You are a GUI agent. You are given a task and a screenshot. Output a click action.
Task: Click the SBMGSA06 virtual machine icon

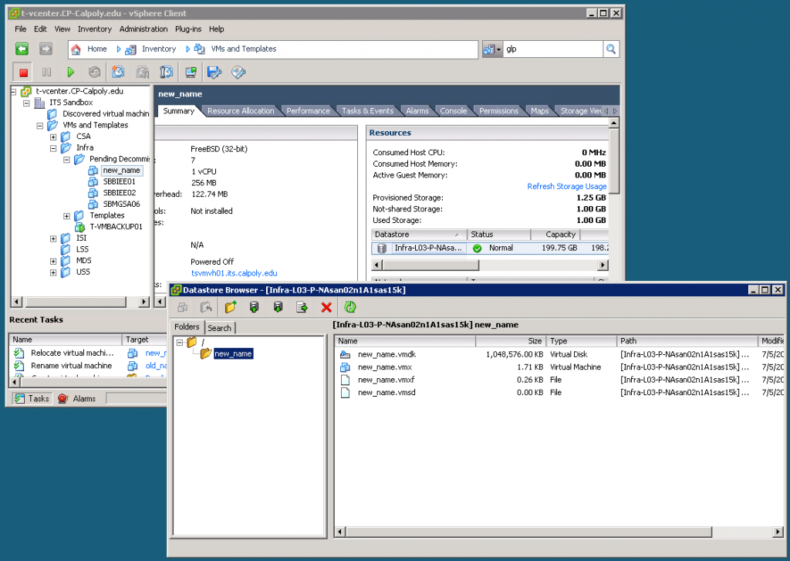(93, 204)
